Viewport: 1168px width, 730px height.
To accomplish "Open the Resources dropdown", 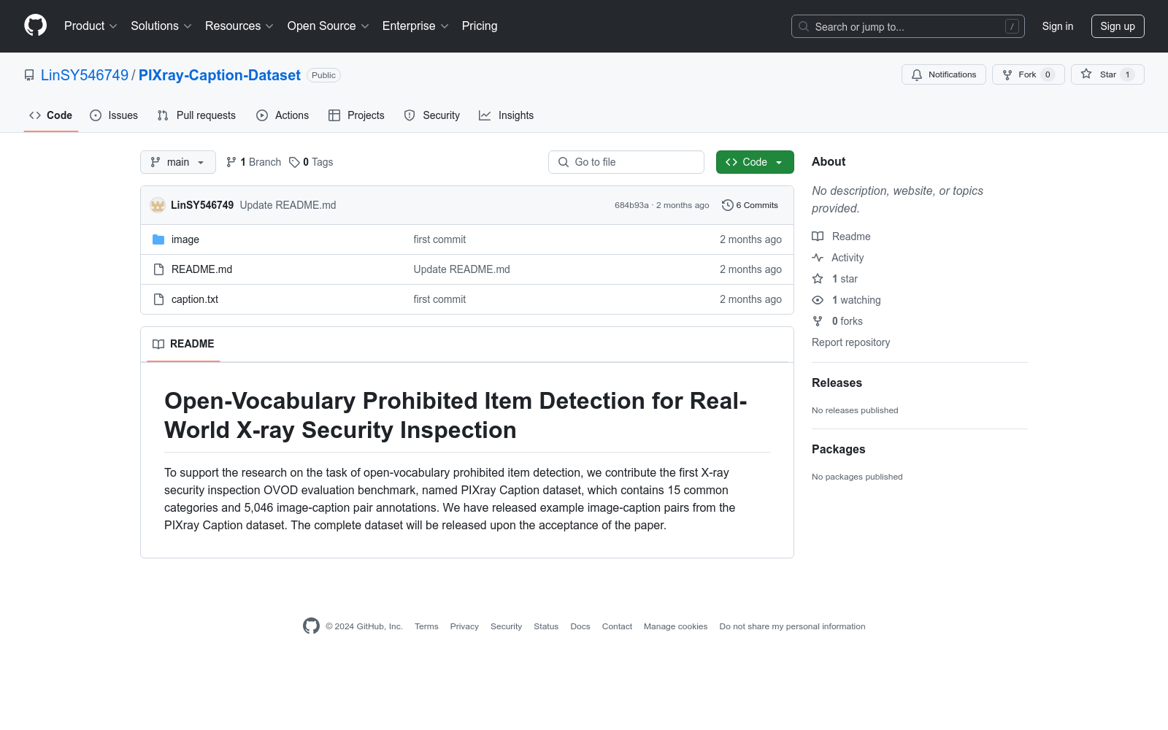I will pos(239,26).
